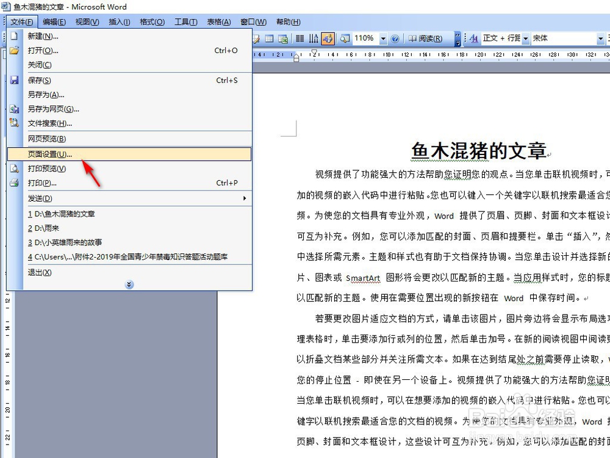Viewport: 610px width, 458px height.
Task: Open the 表格(A) menu
Action: click(218, 22)
